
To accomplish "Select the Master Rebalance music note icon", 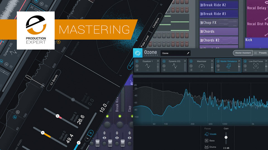I will coord(229,66).
